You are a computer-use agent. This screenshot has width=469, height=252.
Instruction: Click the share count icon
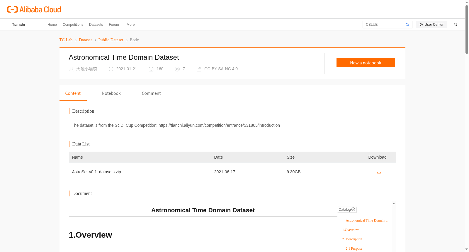(x=177, y=69)
